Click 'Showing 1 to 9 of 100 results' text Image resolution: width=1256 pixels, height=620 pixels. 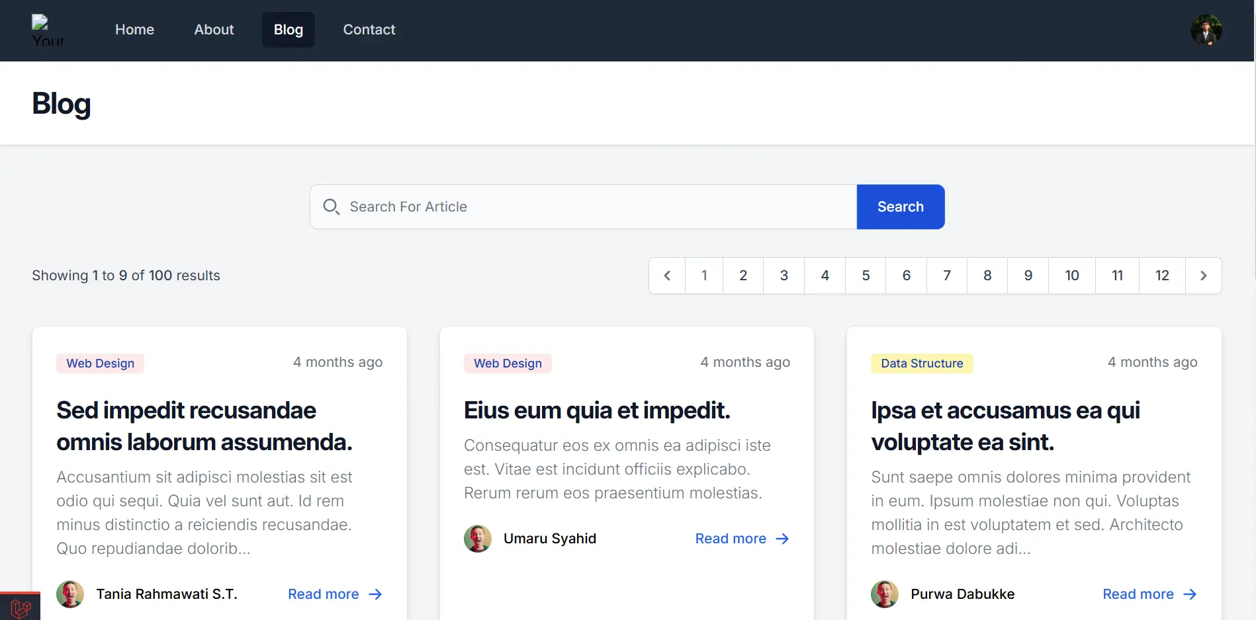click(126, 276)
